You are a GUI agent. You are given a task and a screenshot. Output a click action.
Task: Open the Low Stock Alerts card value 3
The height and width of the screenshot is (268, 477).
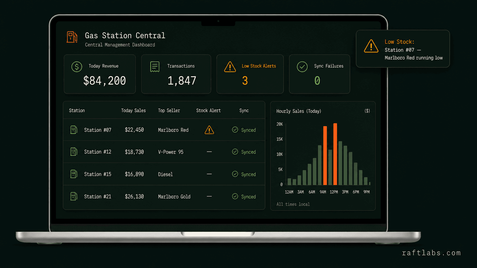point(245,81)
